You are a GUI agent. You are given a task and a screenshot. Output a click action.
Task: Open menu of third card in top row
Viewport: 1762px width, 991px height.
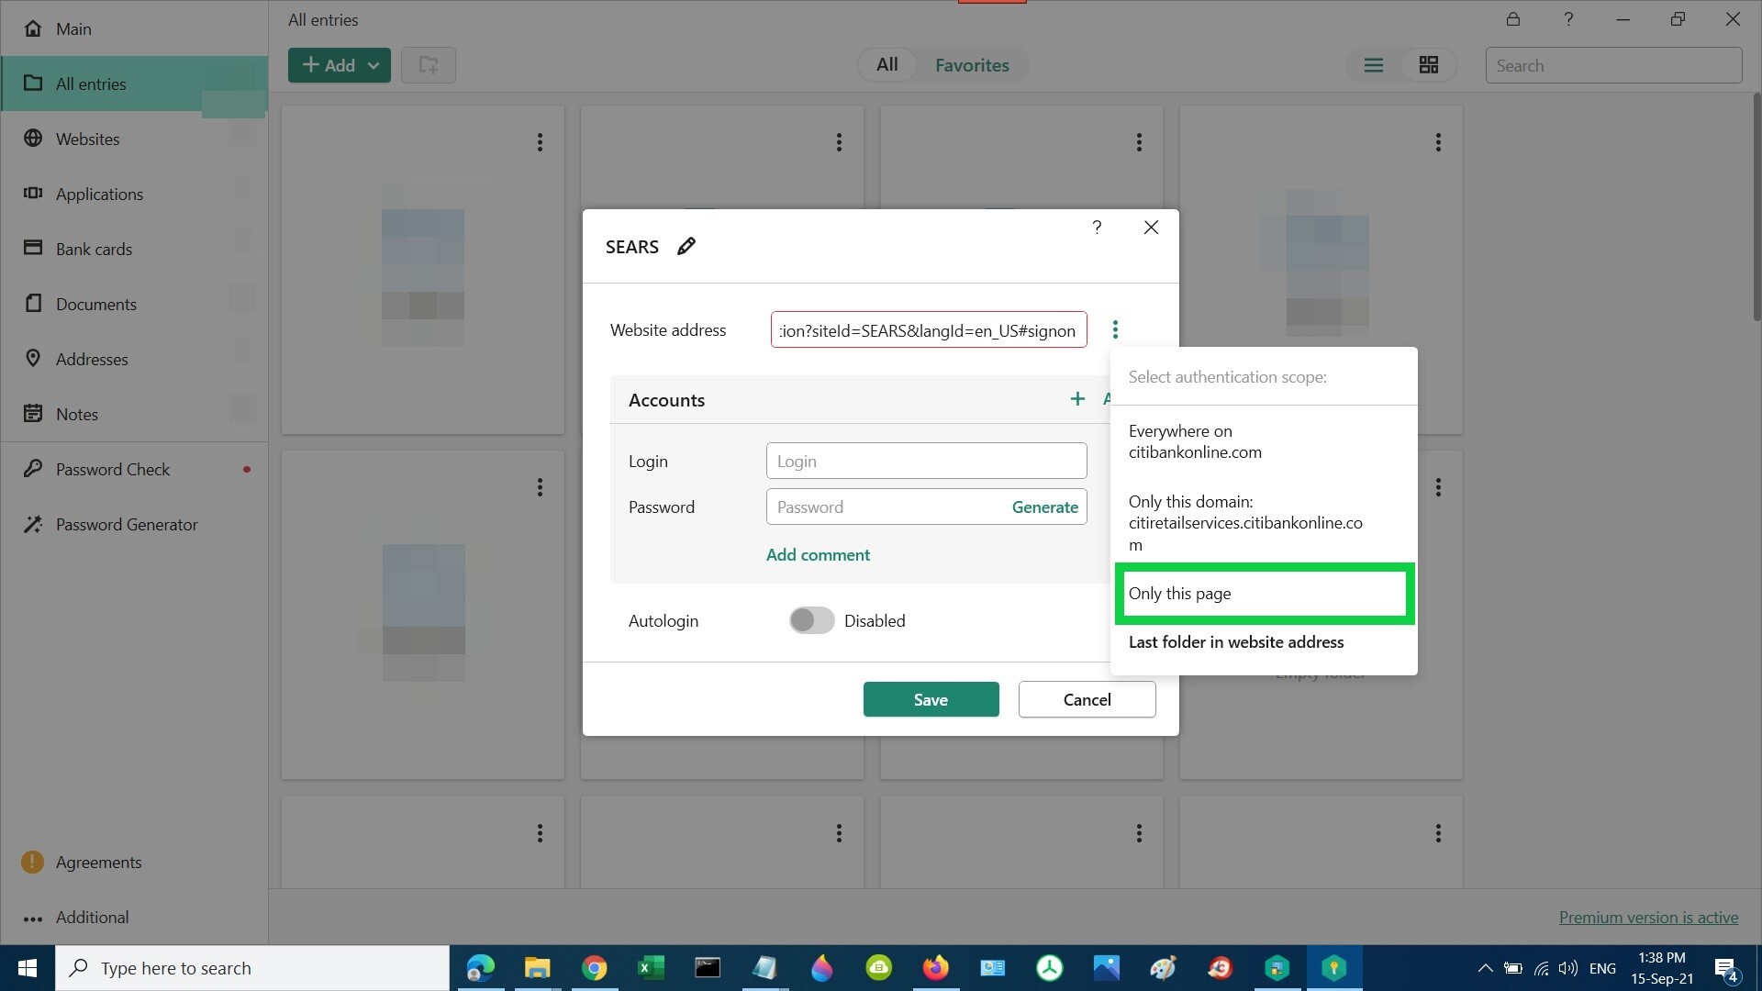click(x=1139, y=142)
